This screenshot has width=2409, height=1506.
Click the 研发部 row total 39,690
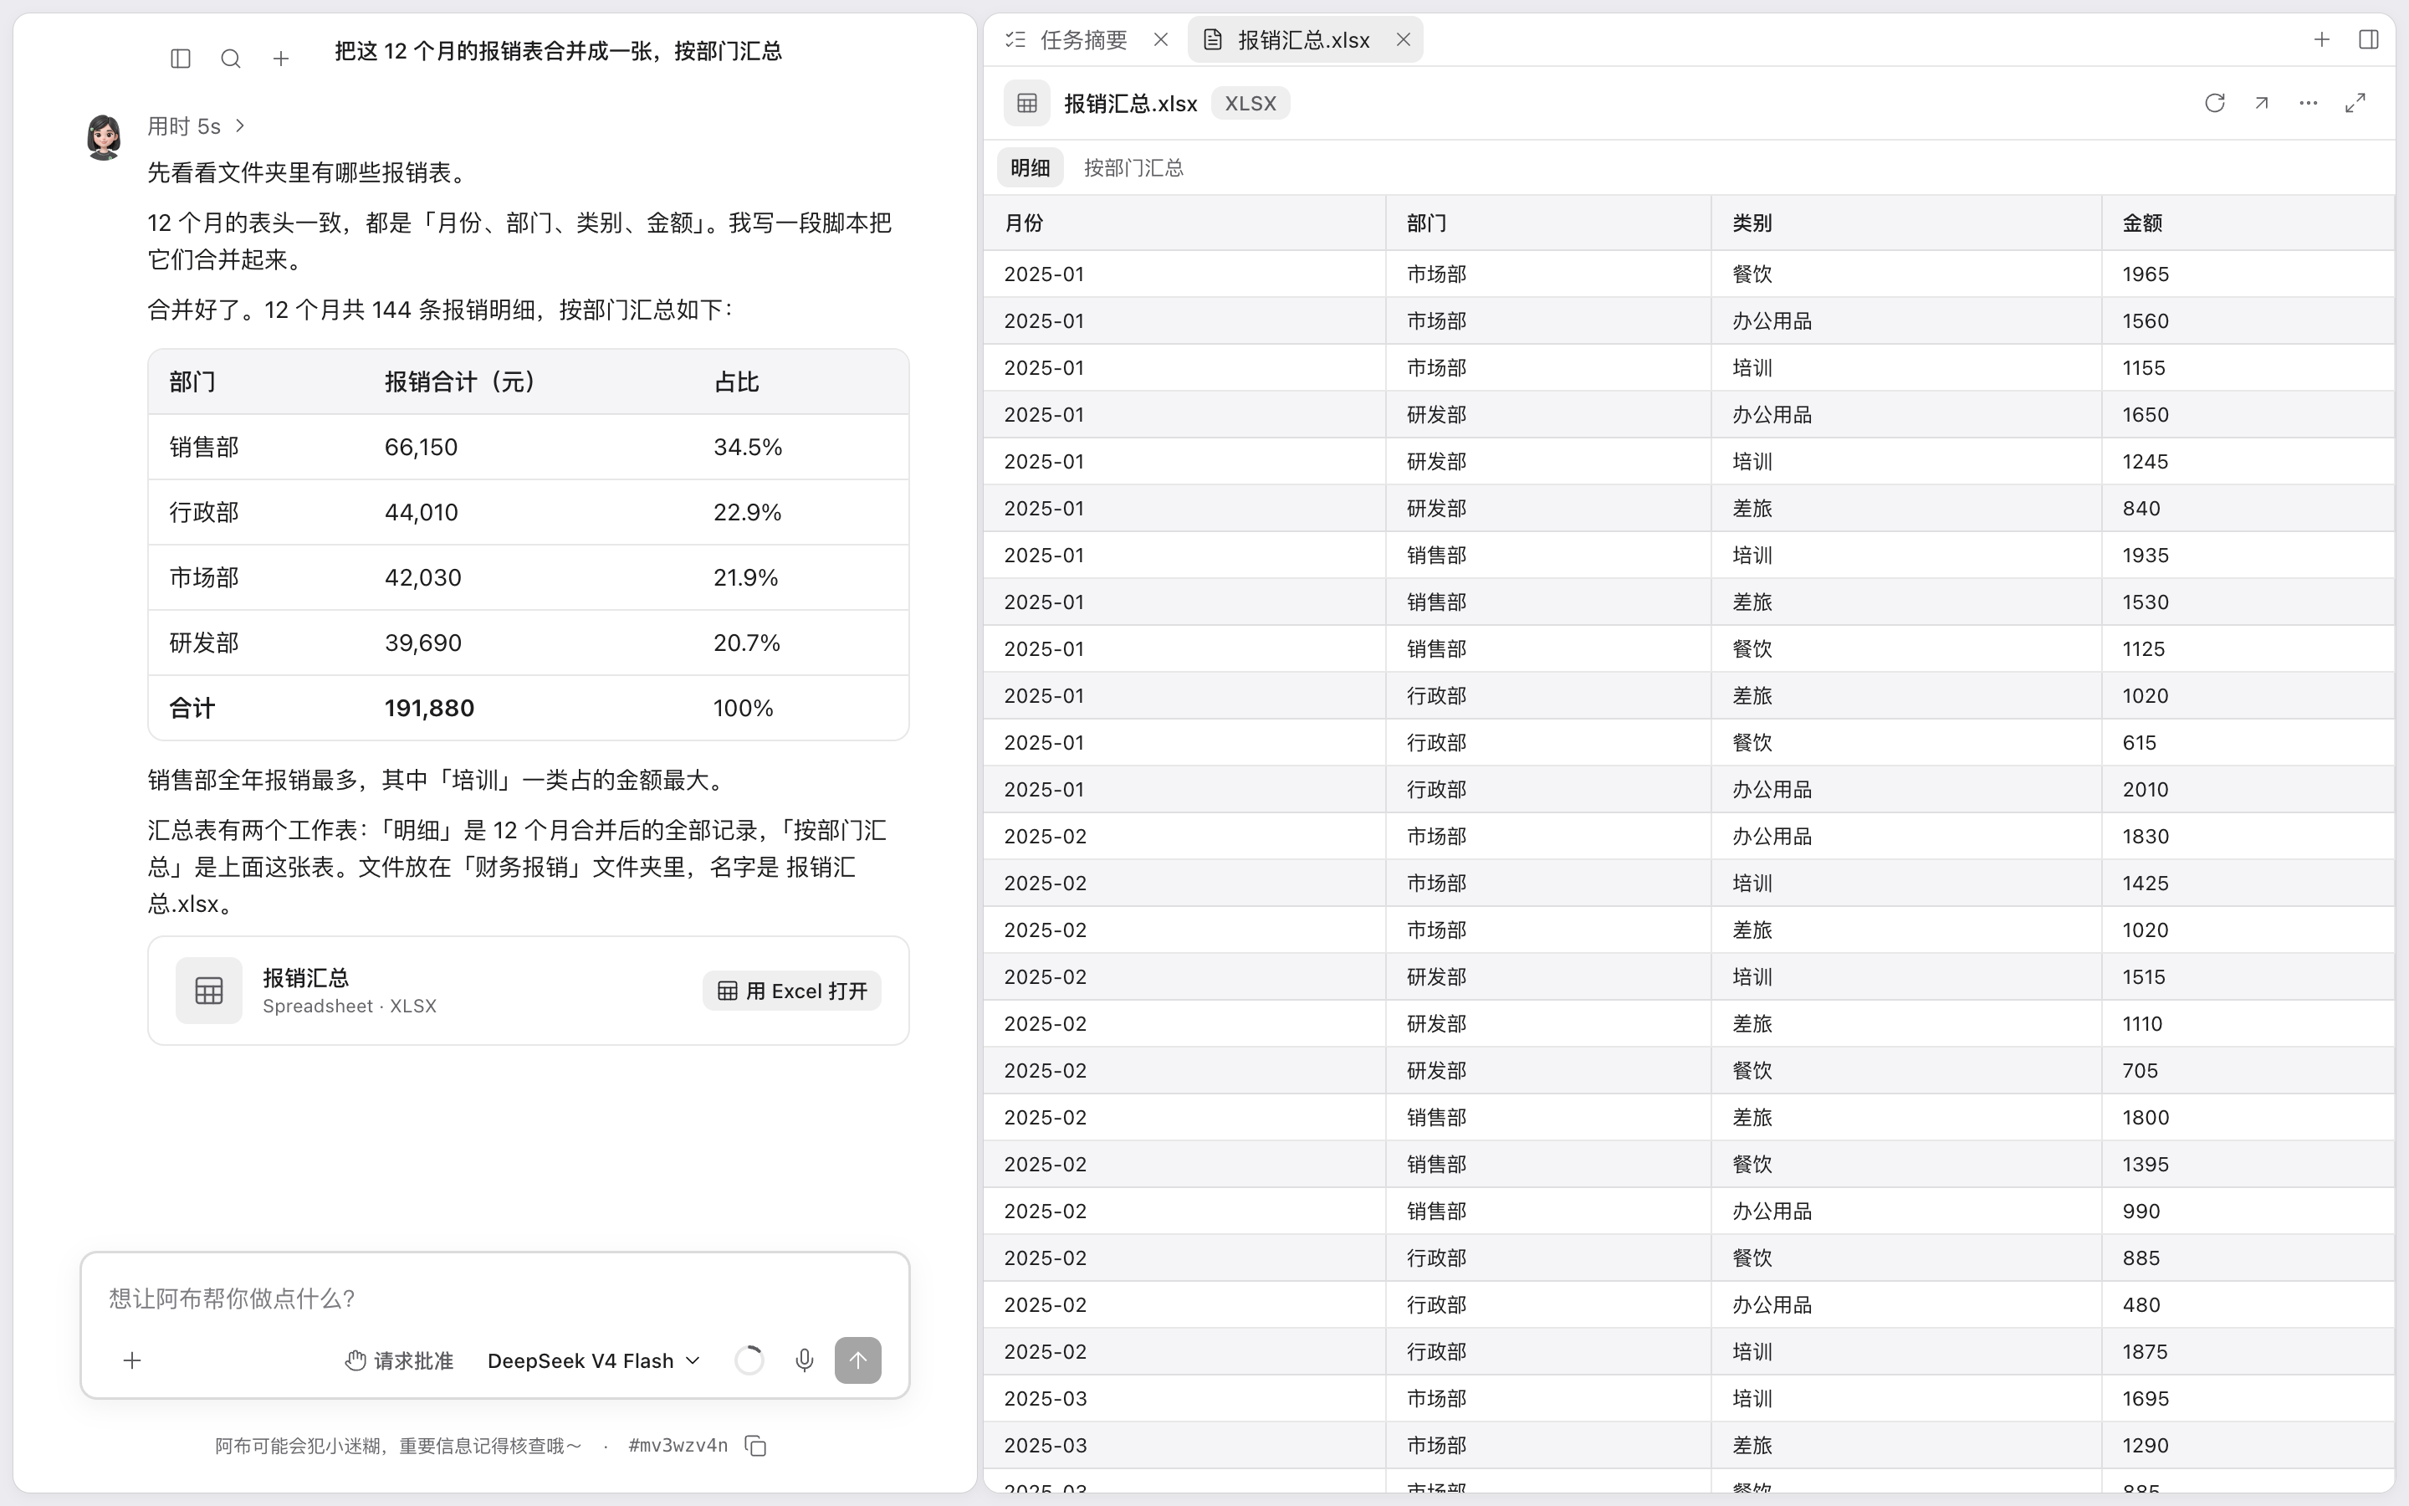point(423,643)
